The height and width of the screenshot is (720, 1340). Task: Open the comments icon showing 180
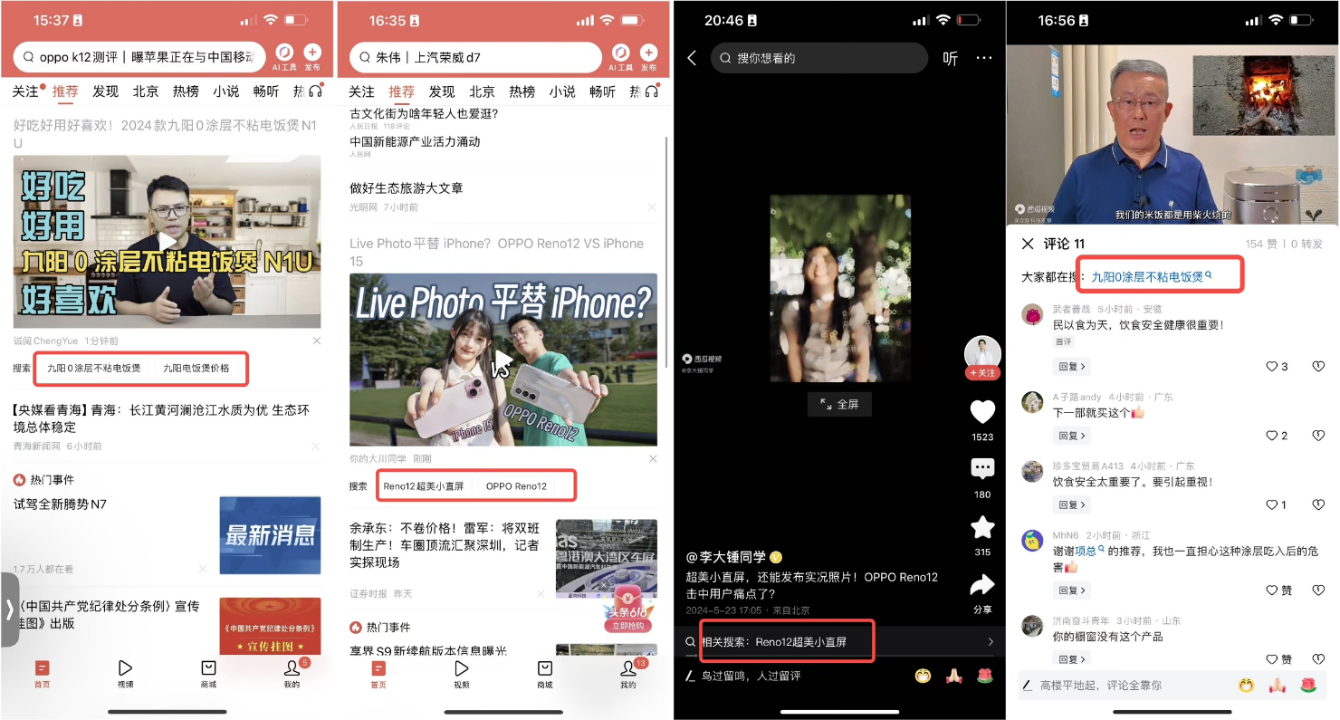982,469
